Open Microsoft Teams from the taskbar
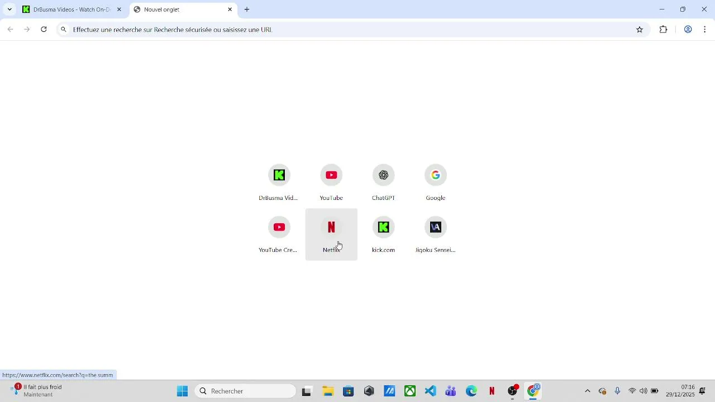Screen dimensions: 715x402 click(x=451, y=391)
